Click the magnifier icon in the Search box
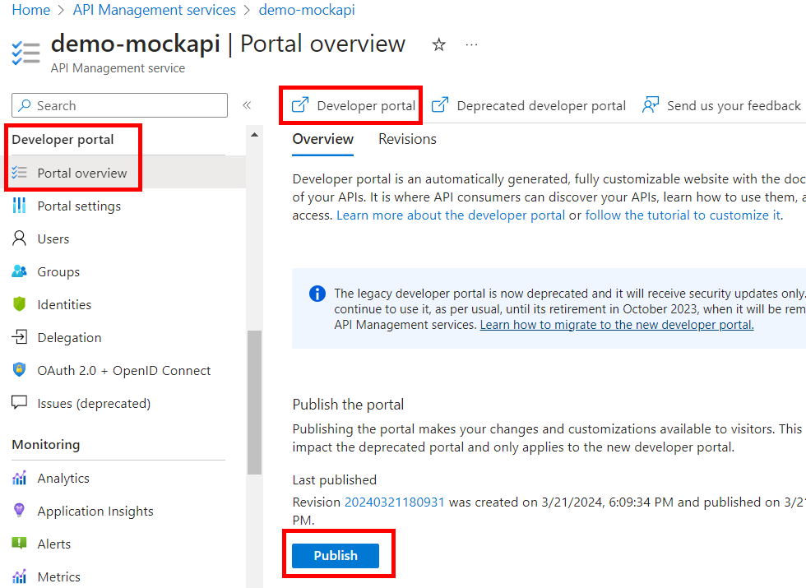This screenshot has height=588, width=806. click(x=24, y=105)
